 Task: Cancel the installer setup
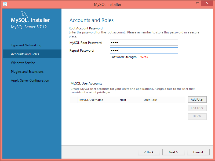point(198,152)
